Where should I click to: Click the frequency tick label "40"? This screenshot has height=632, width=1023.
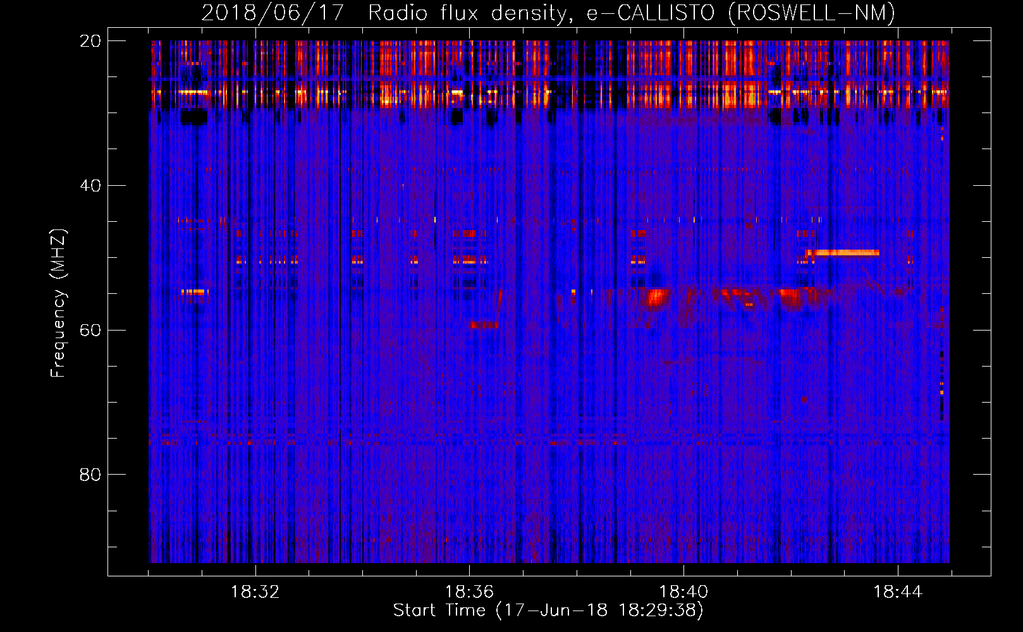(x=90, y=186)
